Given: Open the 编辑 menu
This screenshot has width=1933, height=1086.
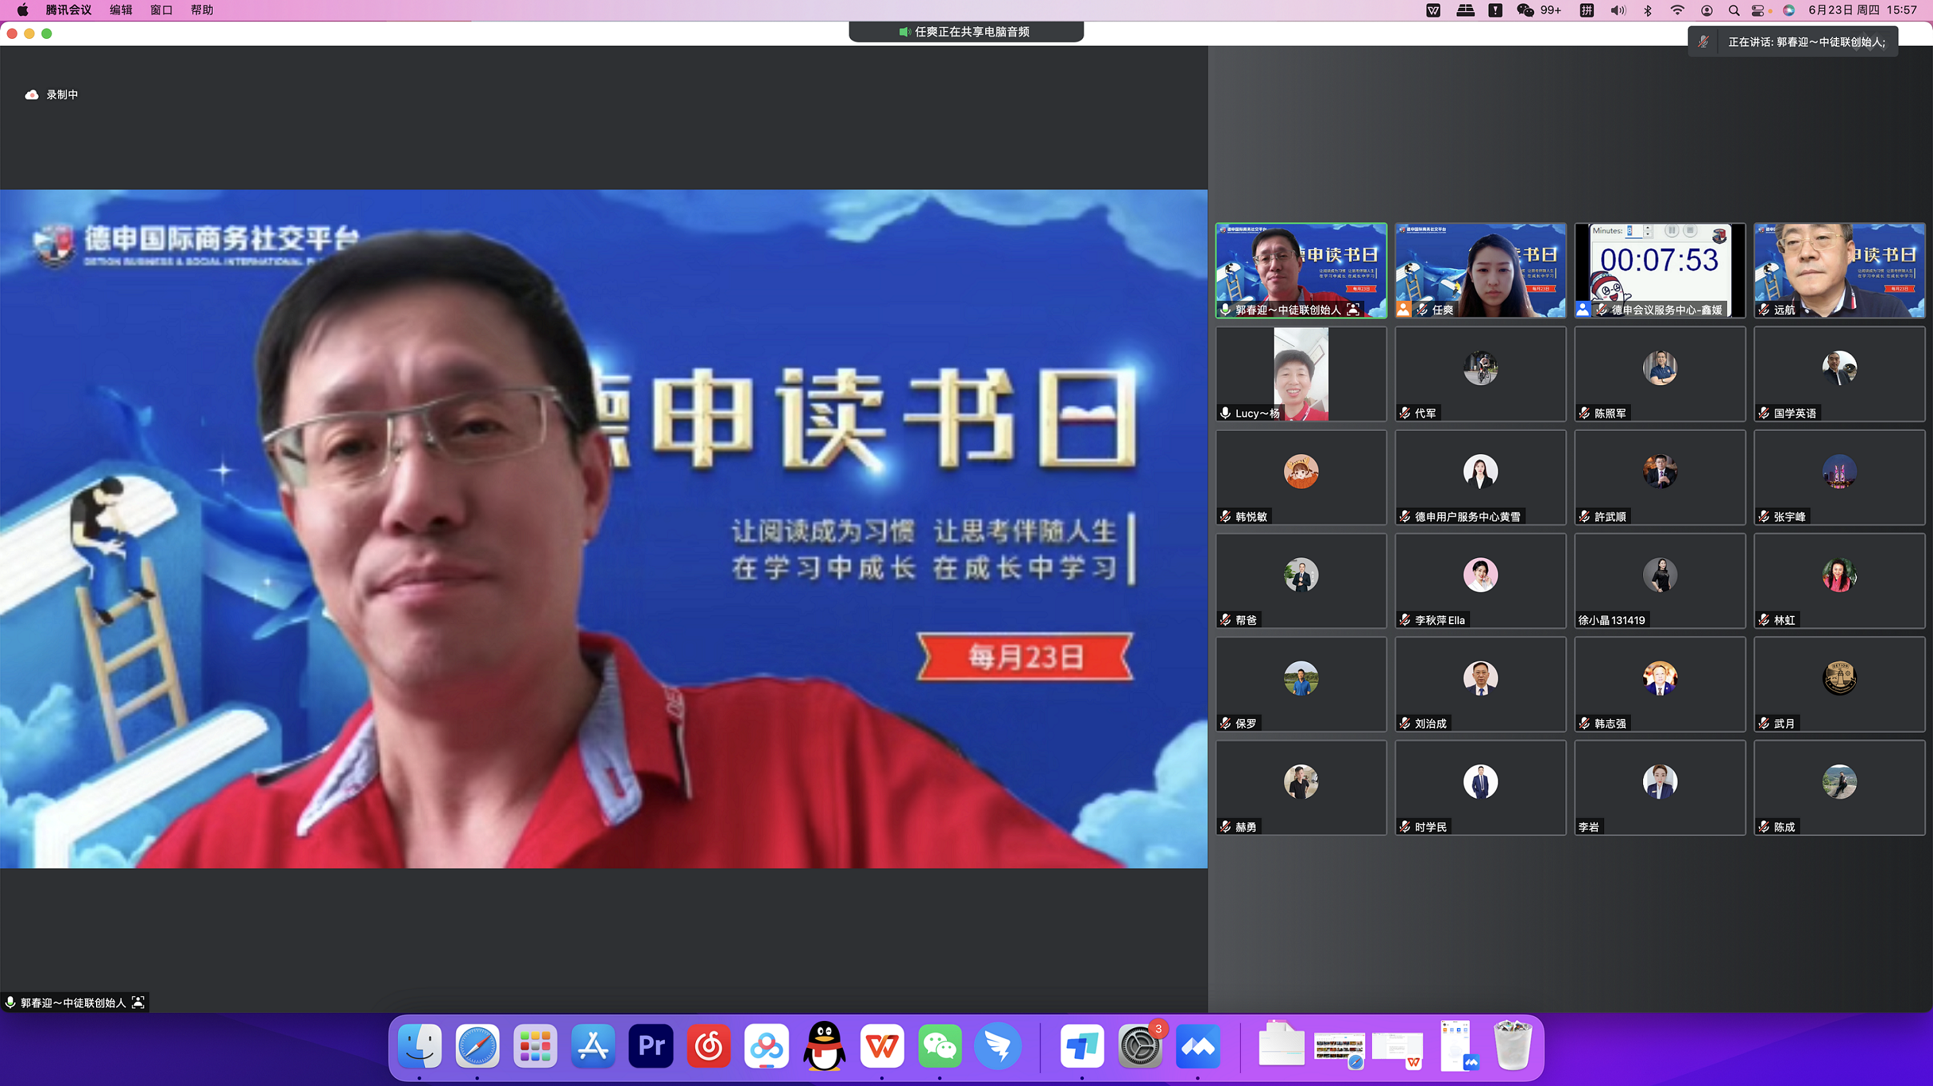Looking at the screenshot, I should click(x=121, y=10).
